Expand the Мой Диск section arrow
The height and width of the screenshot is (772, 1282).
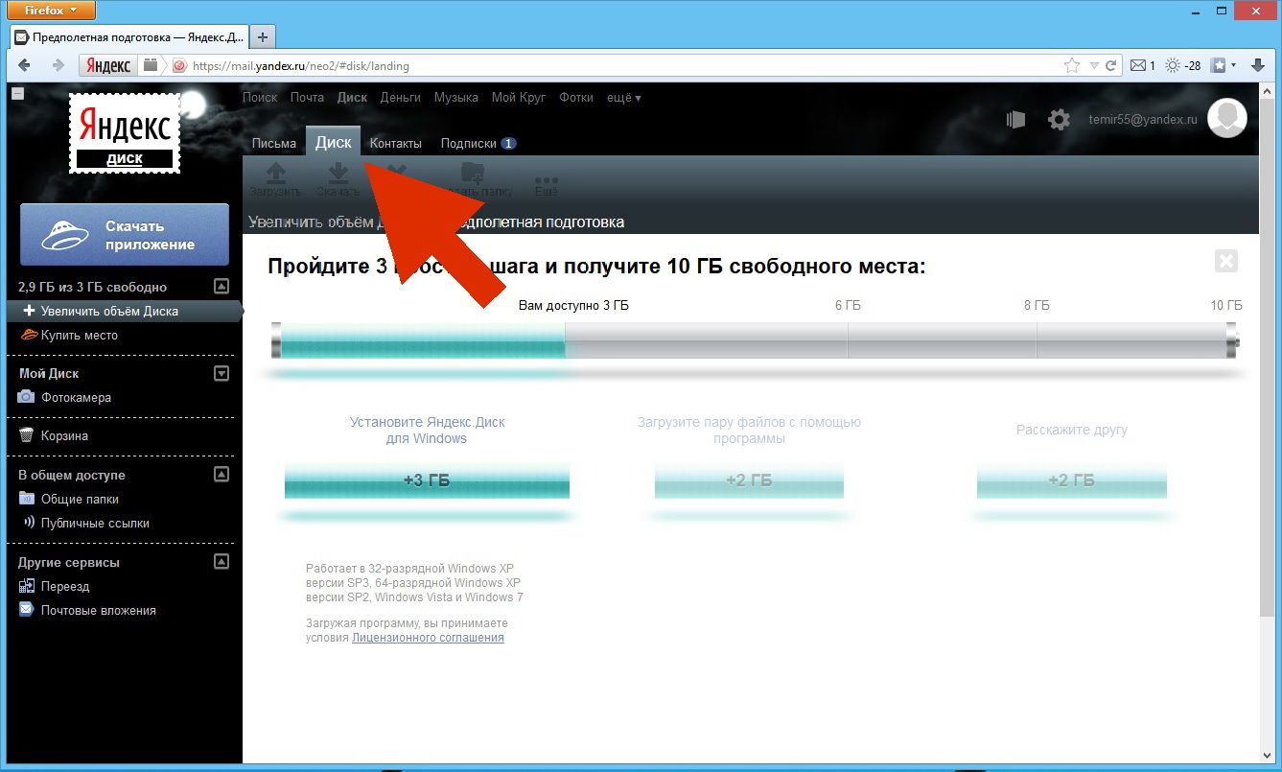221,373
